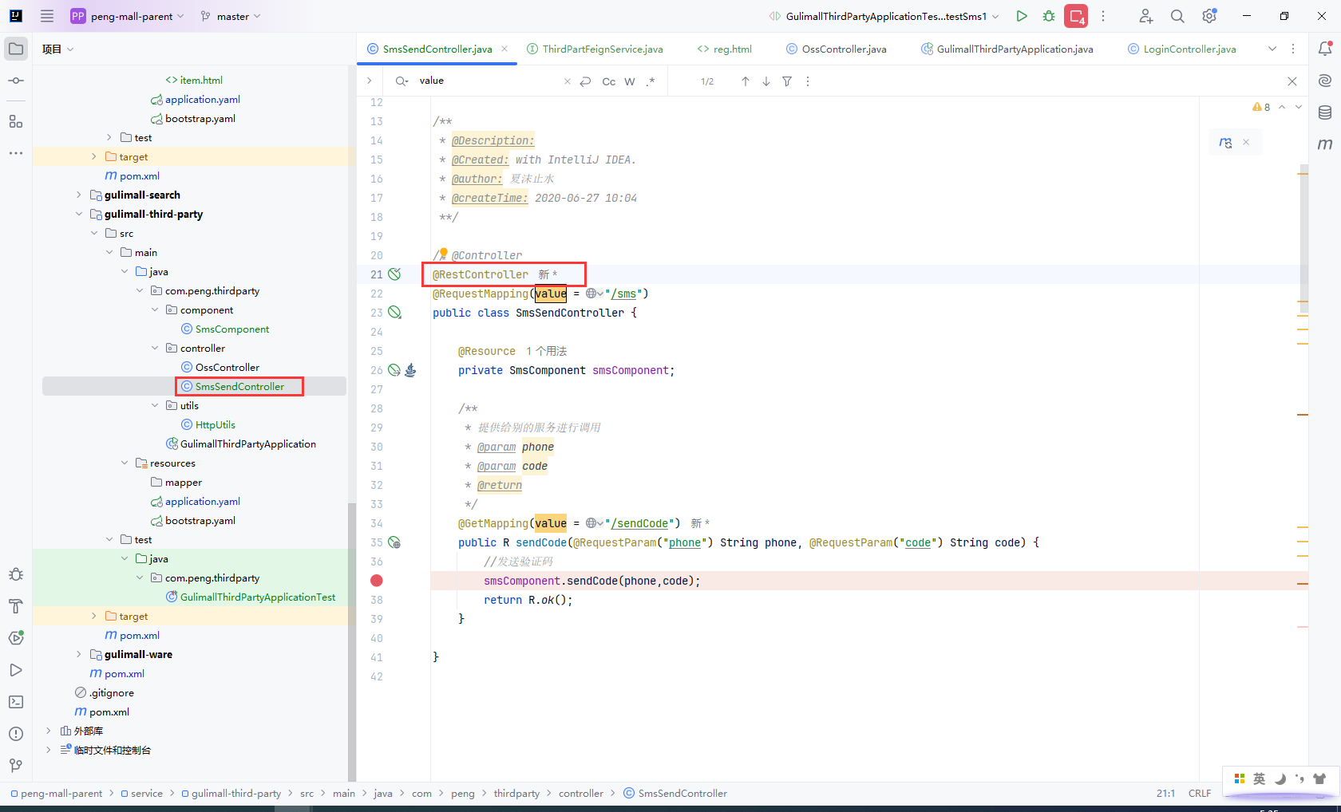
Task: Expand the 外部库 external libraries node
Action: pos(48,731)
